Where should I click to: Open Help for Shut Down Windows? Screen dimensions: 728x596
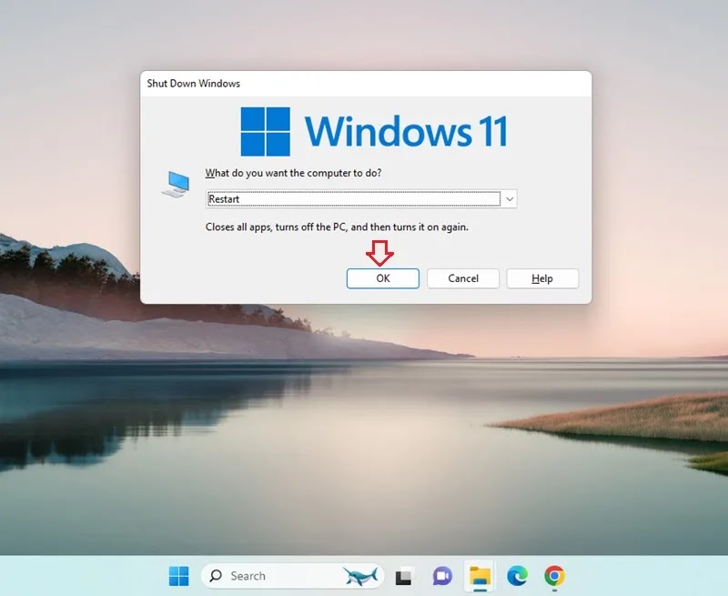pos(542,278)
